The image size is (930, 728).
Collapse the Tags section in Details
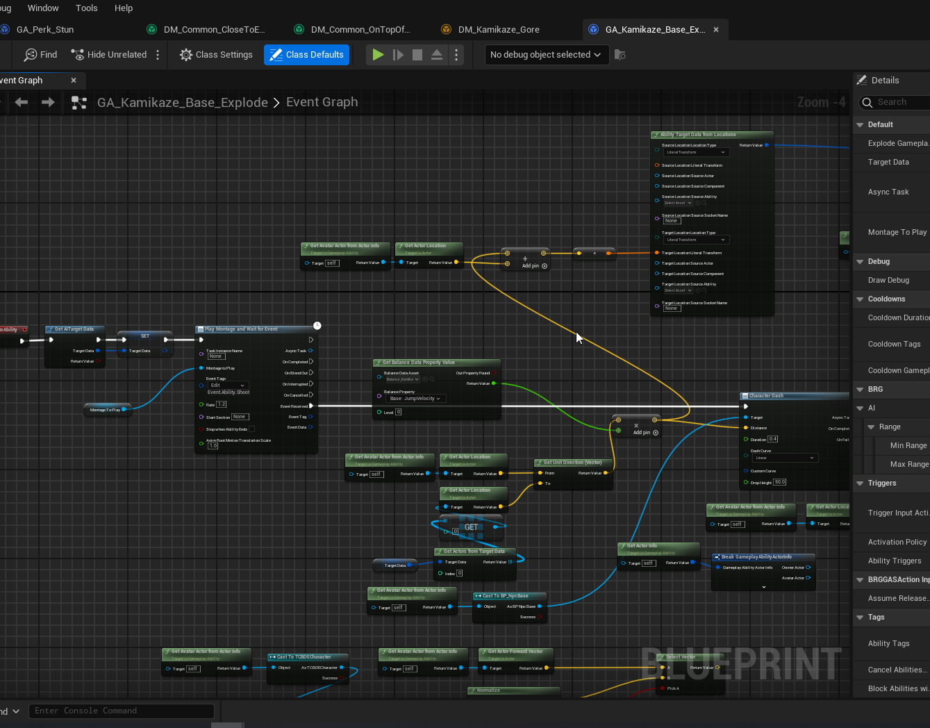[861, 618]
